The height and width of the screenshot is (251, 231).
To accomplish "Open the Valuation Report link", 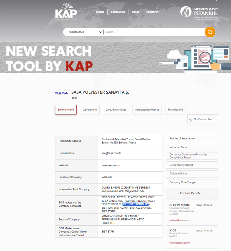I will click(192, 147).
